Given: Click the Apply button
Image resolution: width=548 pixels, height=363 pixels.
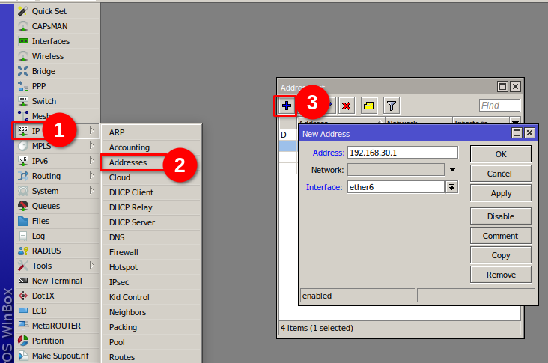Looking at the screenshot, I should [x=501, y=193].
